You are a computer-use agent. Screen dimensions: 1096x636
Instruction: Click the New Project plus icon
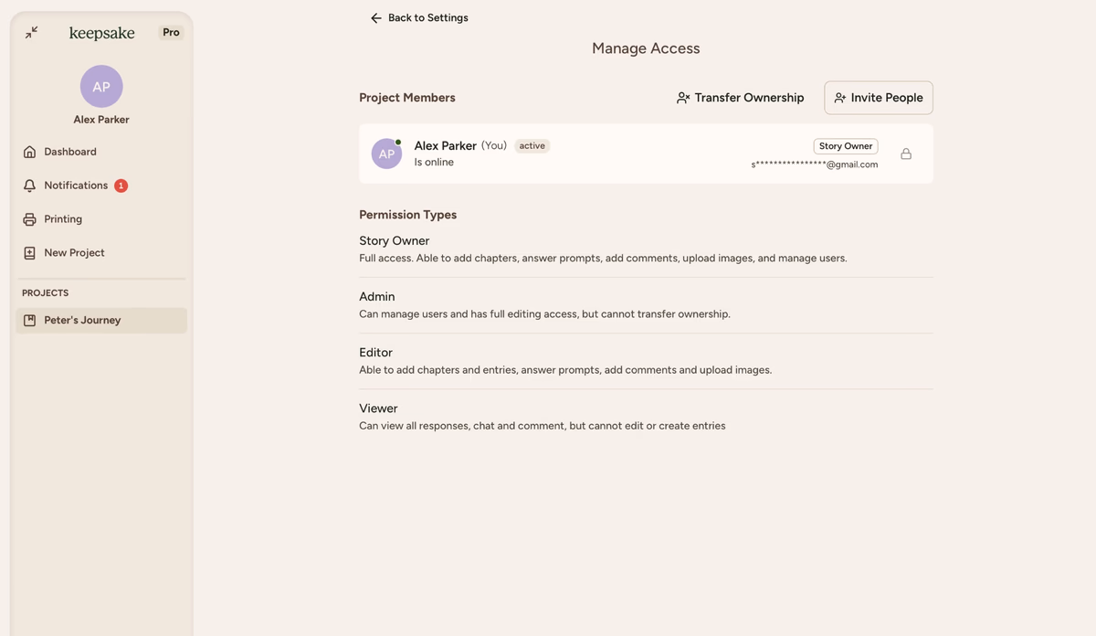tap(29, 253)
